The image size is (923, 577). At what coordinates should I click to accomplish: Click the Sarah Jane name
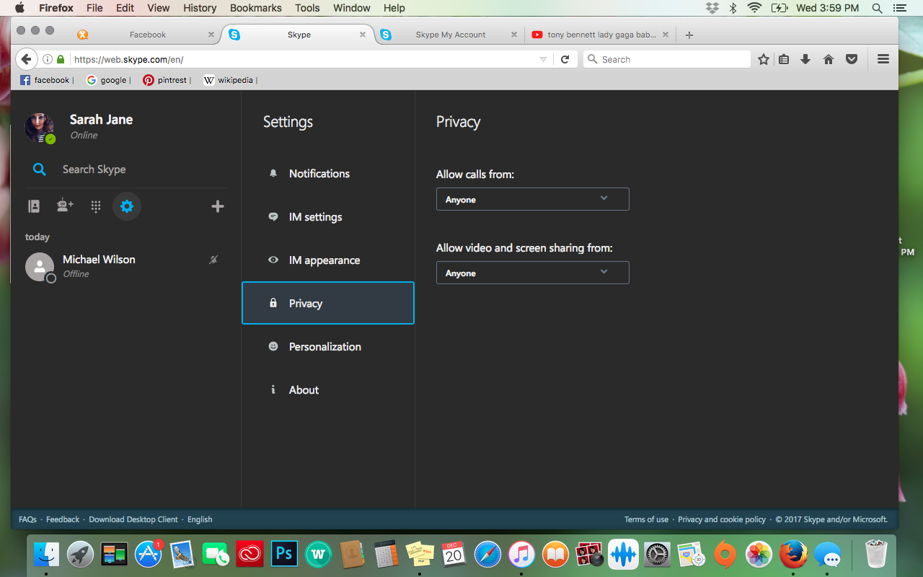click(x=101, y=120)
